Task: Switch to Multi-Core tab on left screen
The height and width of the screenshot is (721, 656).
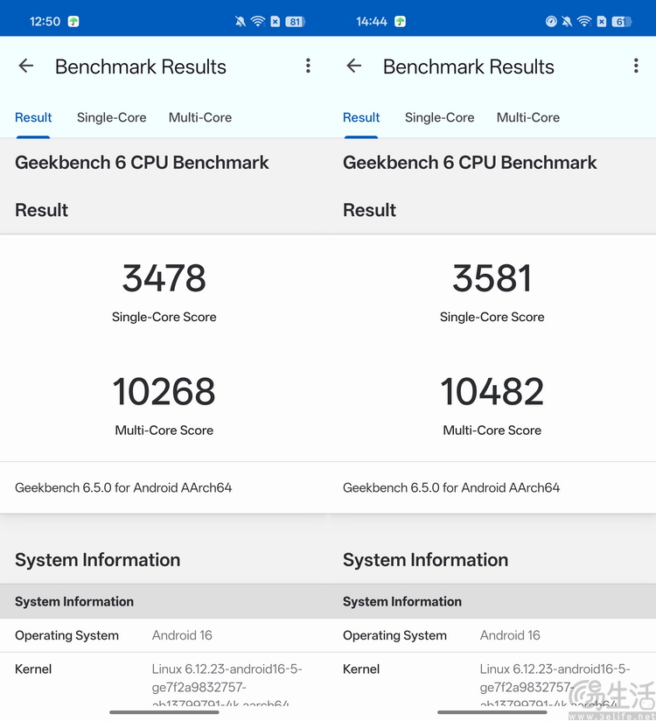Action: pyautogui.click(x=200, y=117)
